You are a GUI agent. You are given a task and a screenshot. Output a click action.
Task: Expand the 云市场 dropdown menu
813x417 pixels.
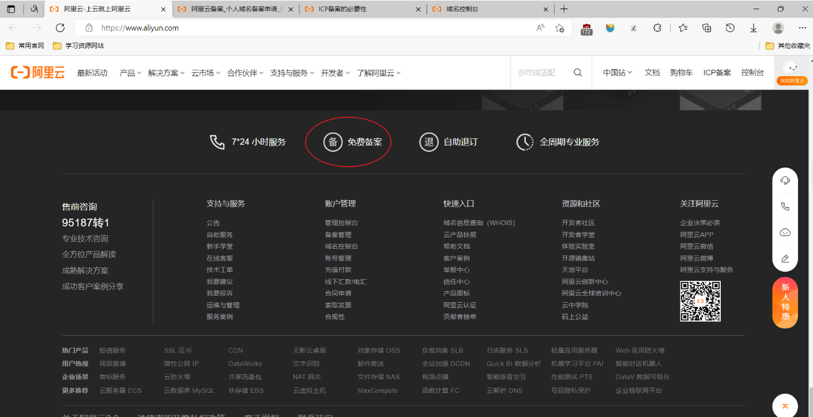pos(206,73)
